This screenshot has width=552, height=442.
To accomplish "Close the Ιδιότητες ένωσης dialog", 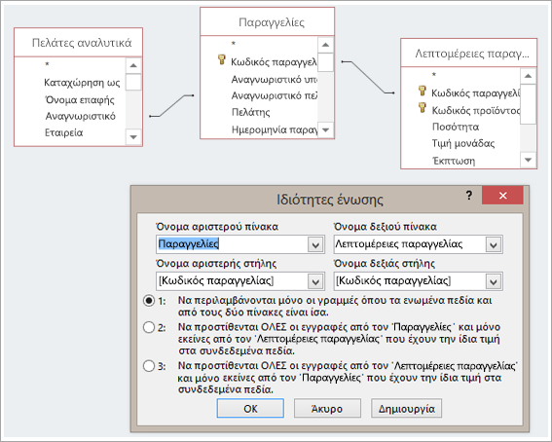I will (x=502, y=196).
